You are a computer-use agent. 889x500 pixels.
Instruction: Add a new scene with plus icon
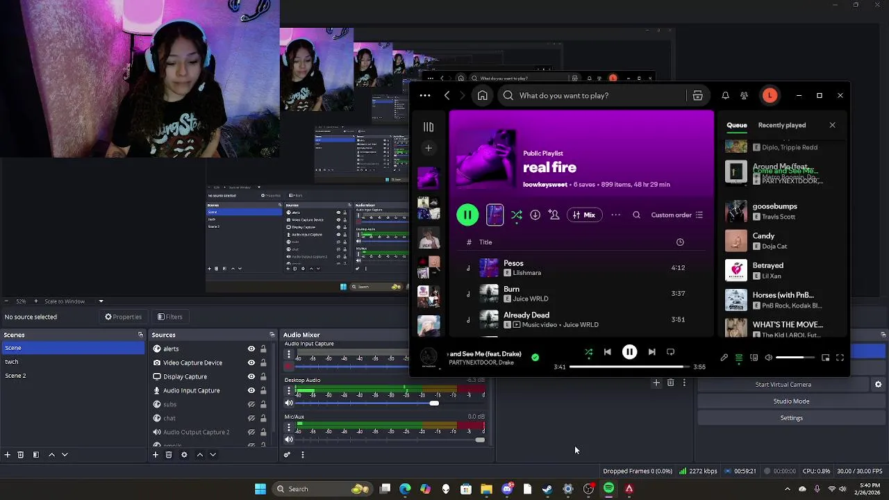click(8, 455)
